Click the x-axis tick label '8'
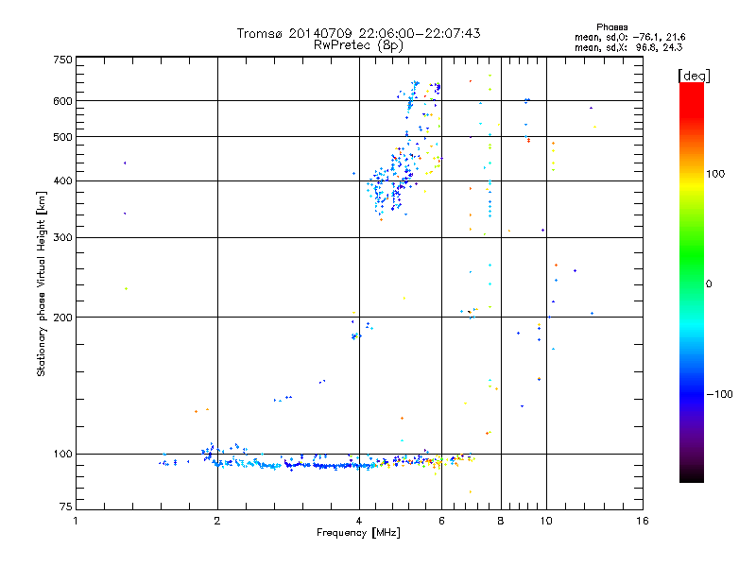This screenshot has height=567, width=756. (501, 521)
